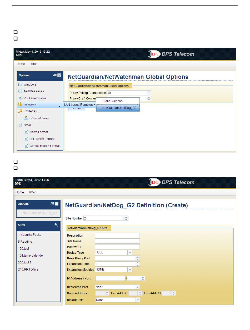Open the Device Type dropdown showing FULL
Screen dimensions: 250x330
(130, 253)
